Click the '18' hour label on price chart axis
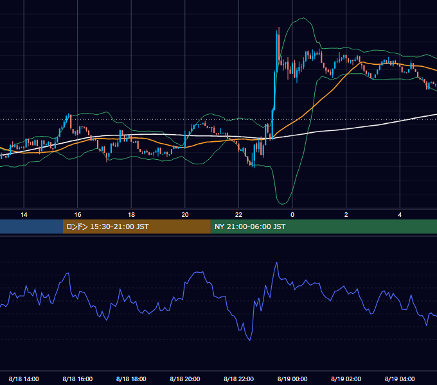The width and height of the screenshot is (437, 385). click(x=131, y=215)
